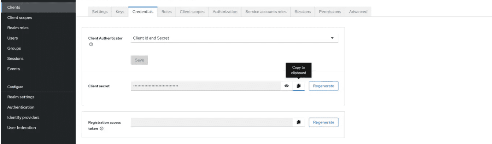Image resolution: width=492 pixels, height=144 pixels.
Task: Open the Client scopes tab
Action: point(192,12)
